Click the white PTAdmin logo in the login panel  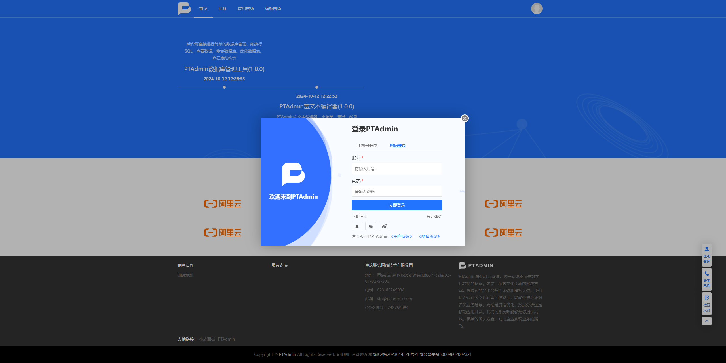293,174
